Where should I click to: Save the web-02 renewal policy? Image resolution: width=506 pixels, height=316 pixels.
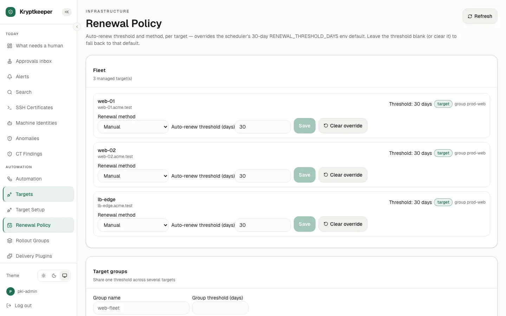coord(305,175)
